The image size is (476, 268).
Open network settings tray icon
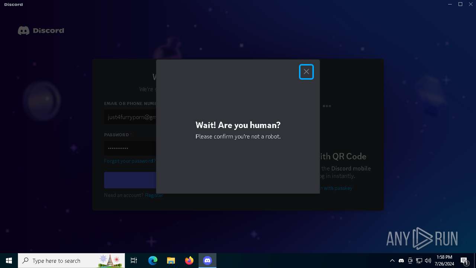coord(419,261)
